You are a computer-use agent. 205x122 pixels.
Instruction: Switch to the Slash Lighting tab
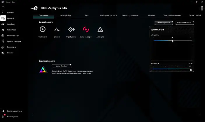[x=65, y=15]
